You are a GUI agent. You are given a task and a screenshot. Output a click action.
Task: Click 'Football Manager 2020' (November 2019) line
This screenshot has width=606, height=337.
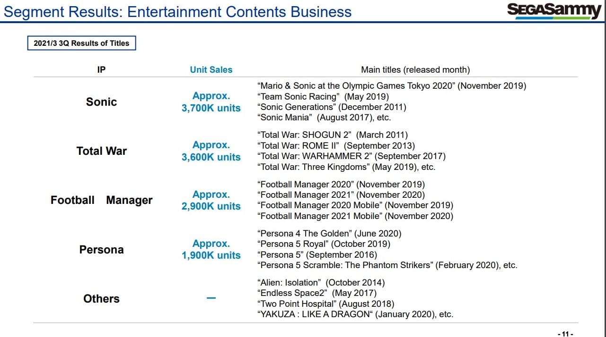(341, 185)
